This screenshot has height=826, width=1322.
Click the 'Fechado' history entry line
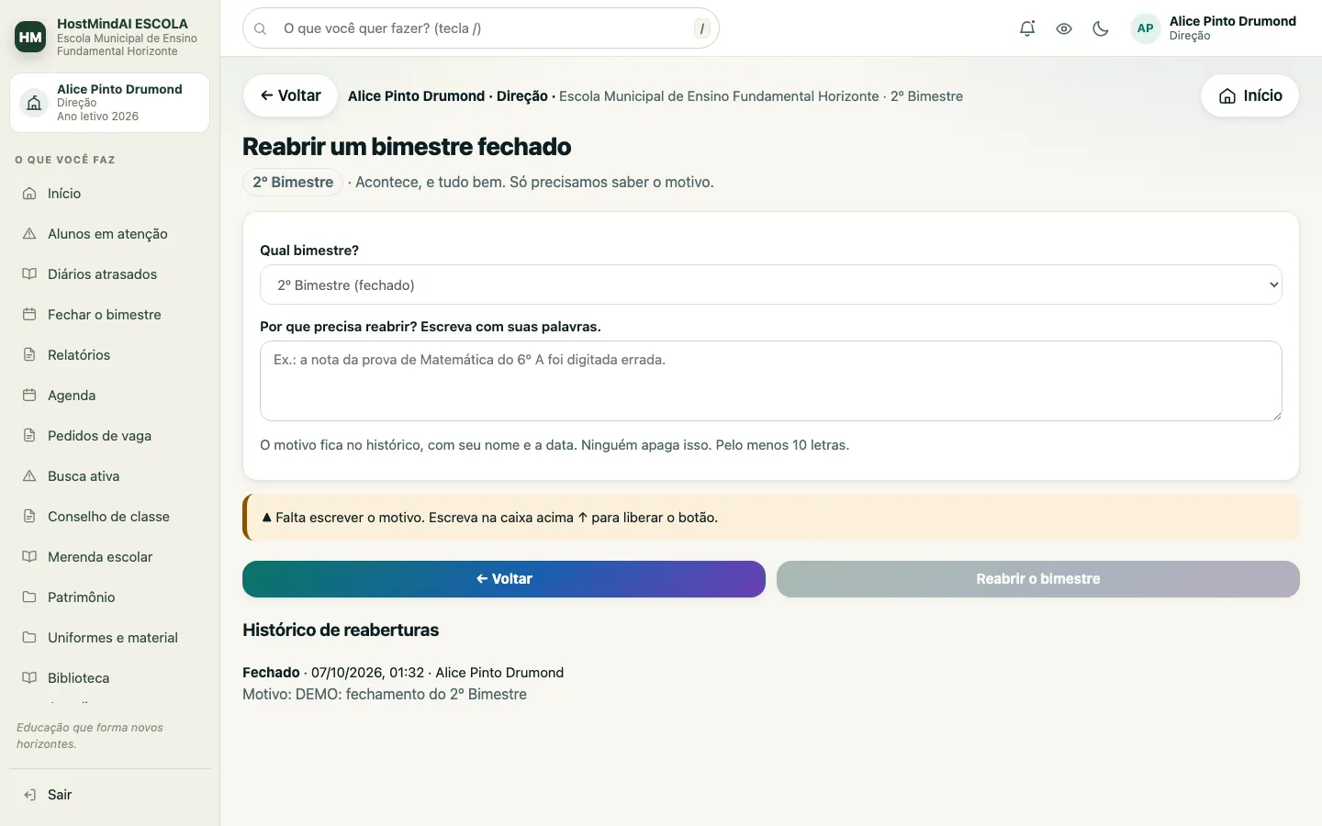(403, 673)
